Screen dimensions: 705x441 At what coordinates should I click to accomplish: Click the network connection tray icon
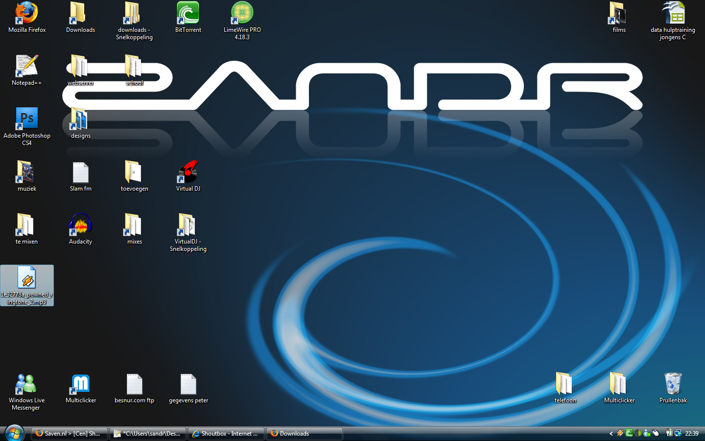coord(678,433)
